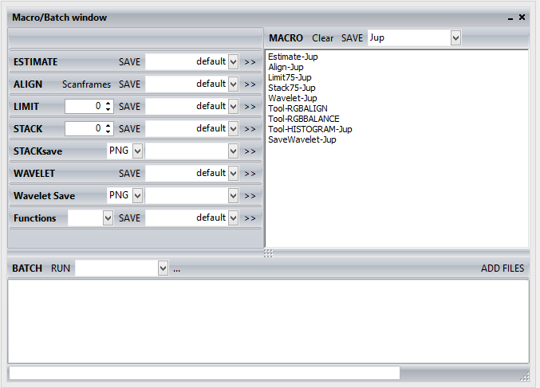This screenshot has height=388, width=540.
Task: Decrease the STACK value with down arrow
Action: [x=108, y=132]
